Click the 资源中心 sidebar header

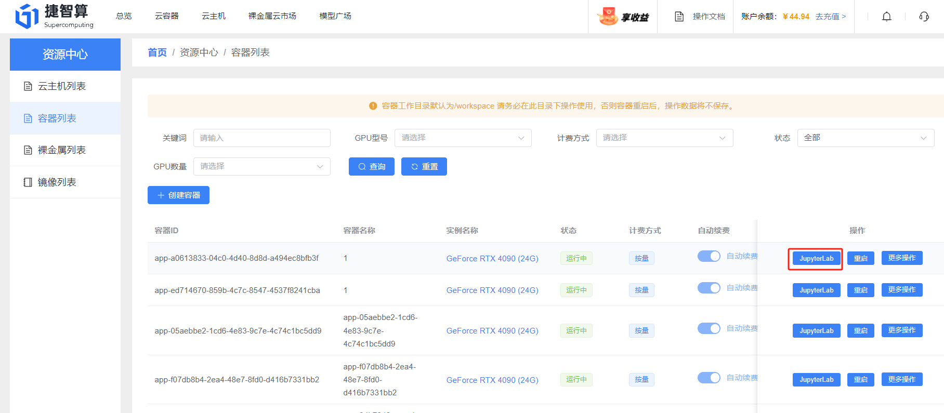pos(65,55)
